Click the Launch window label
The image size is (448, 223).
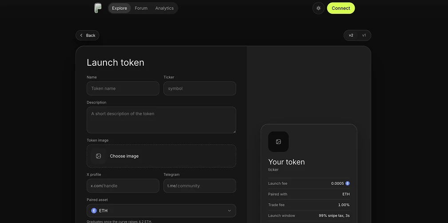coord(281,215)
